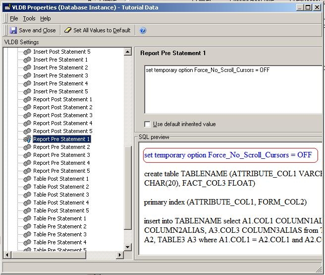325x275 pixels.
Task: Click the gear icon beside Insert Pre Statement 5
Action: pos(27,91)
